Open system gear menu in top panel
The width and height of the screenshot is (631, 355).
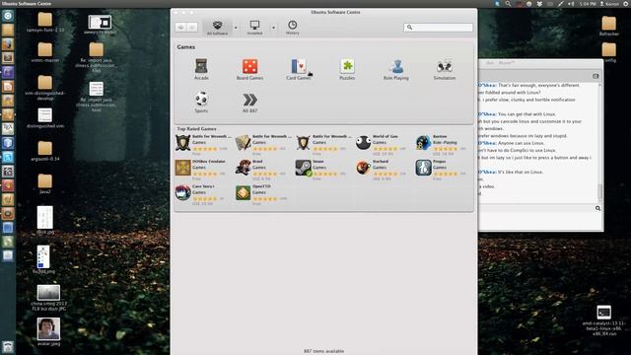626,4
